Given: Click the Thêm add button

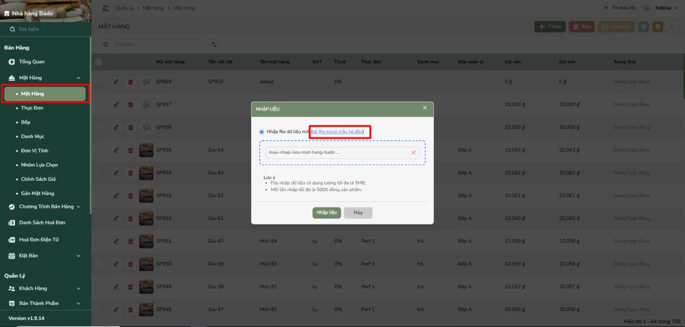Looking at the screenshot, I should click(550, 27).
